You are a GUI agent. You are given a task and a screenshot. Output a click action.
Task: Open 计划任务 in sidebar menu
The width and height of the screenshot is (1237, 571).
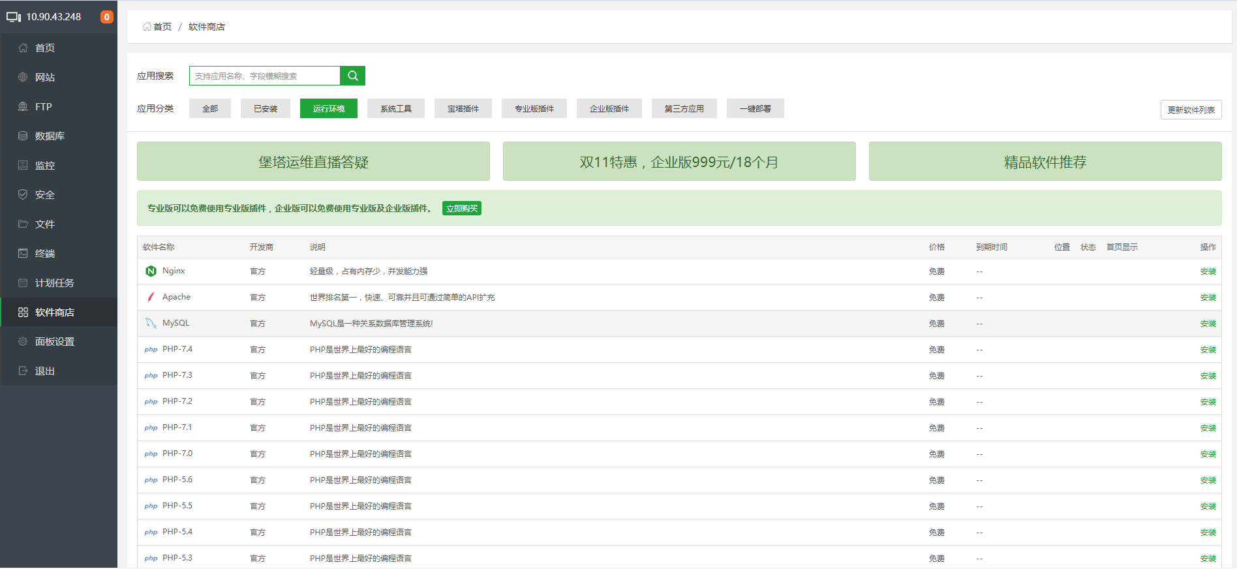[59, 283]
